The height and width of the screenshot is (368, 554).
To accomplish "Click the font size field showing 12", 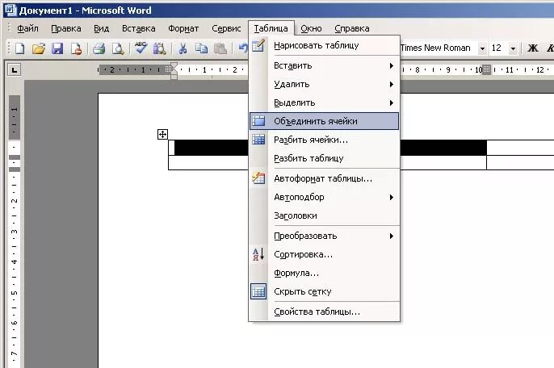I will coord(498,48).
